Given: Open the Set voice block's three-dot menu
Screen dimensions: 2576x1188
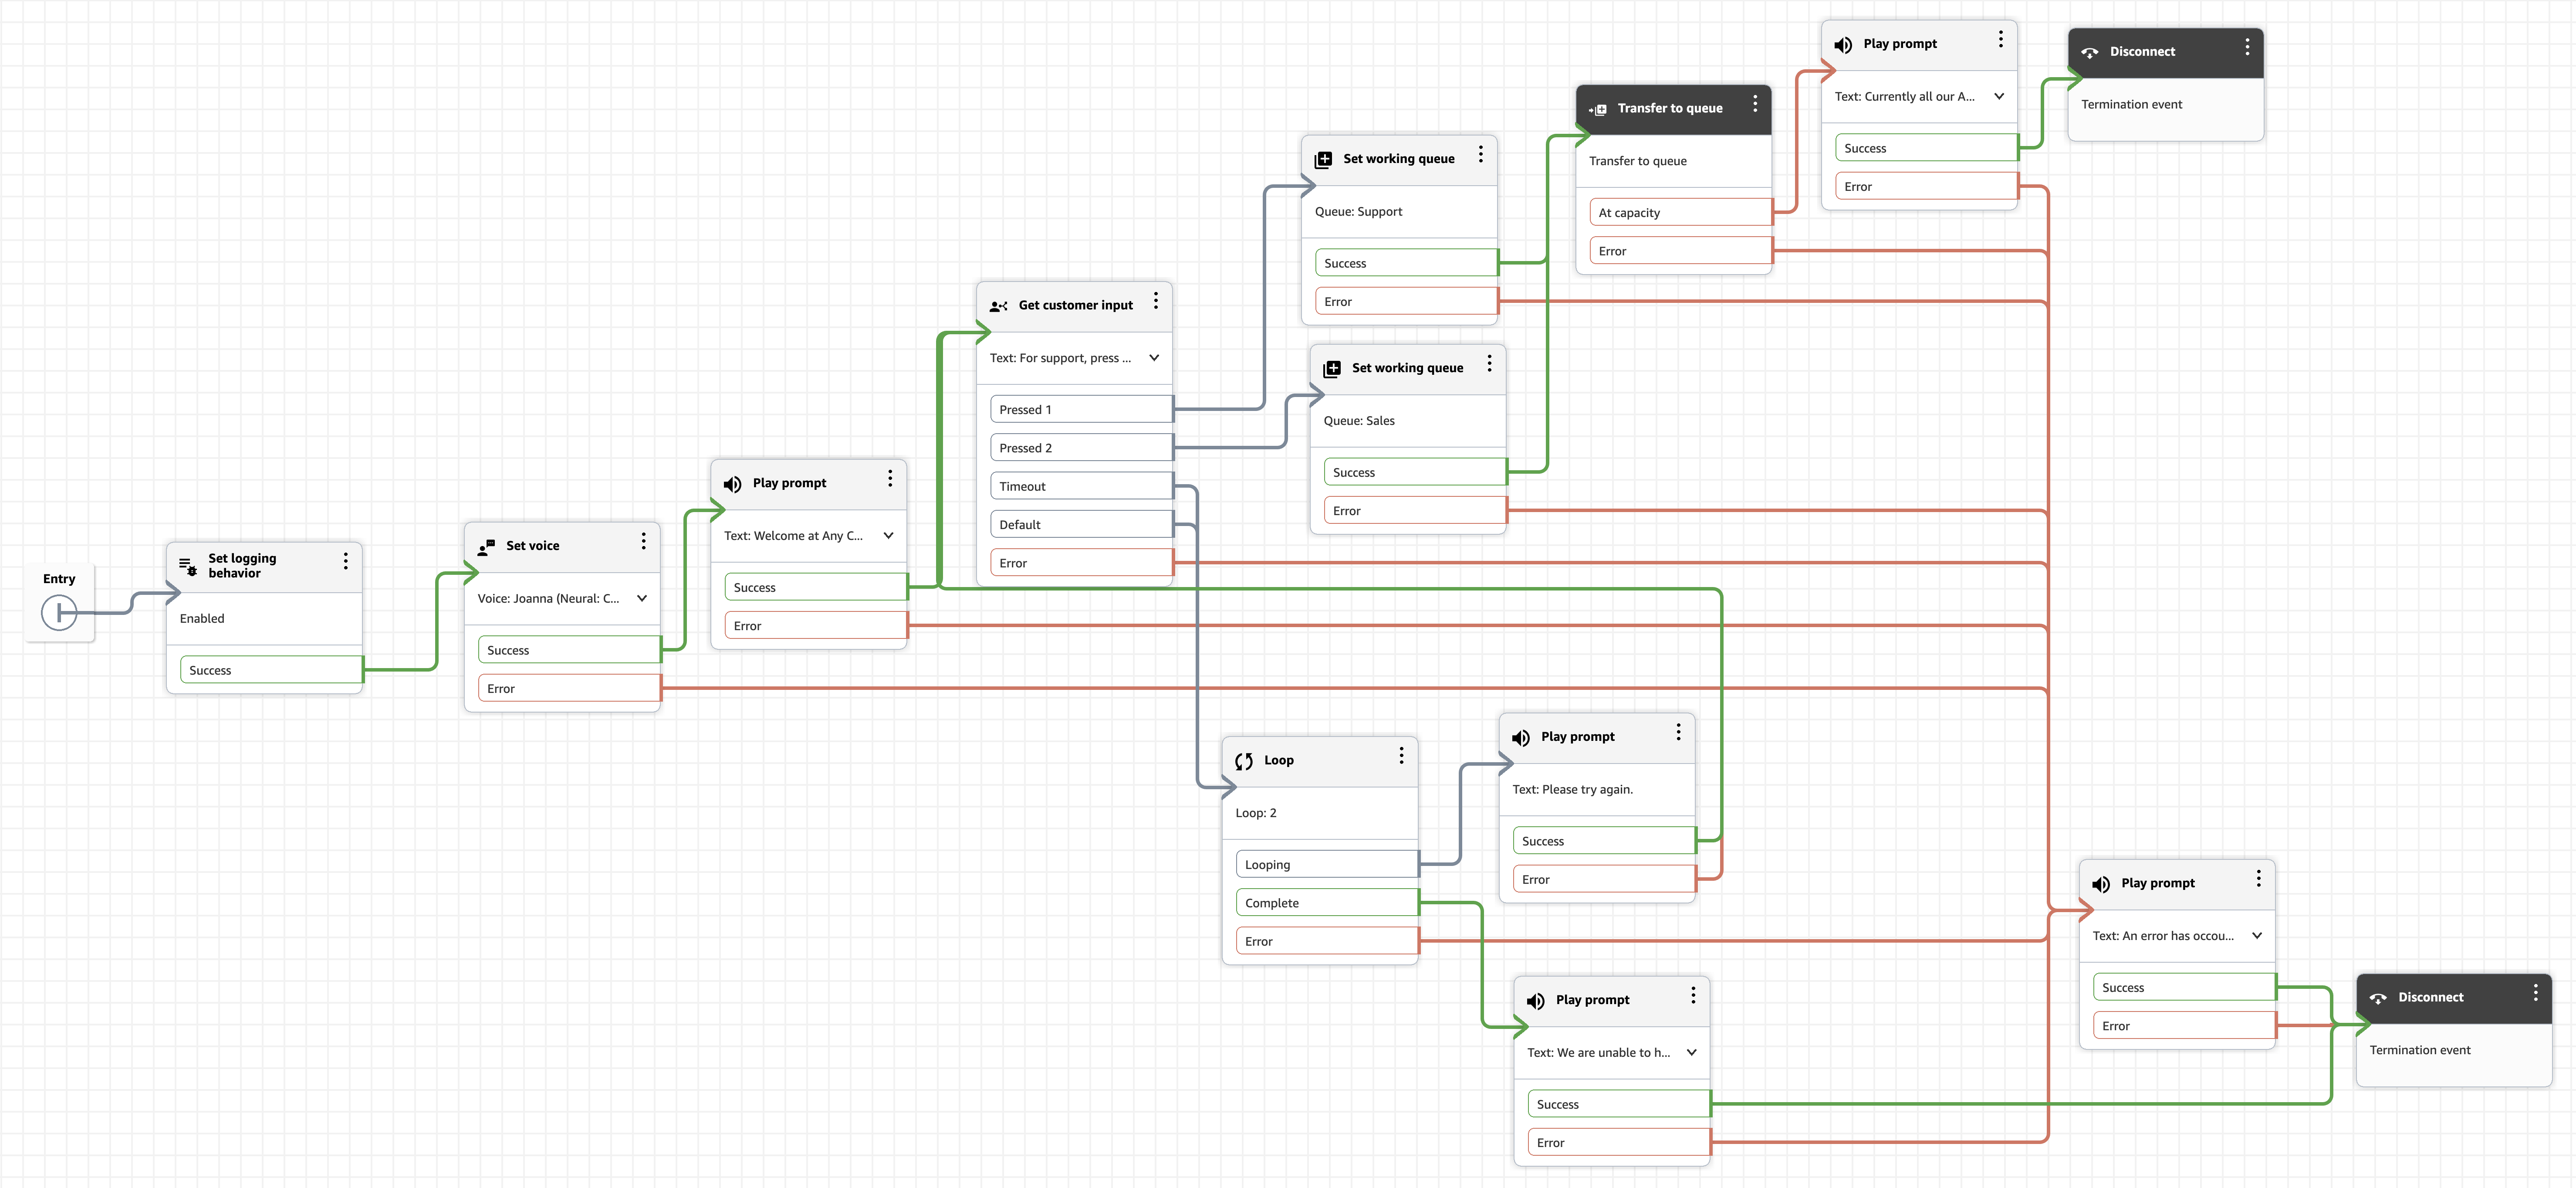Looking at the screenshot, I should (644, 541).
